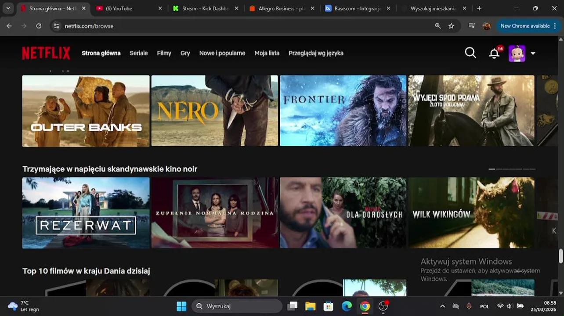
Task: Open the notifications bell
Action: point(495,53)
